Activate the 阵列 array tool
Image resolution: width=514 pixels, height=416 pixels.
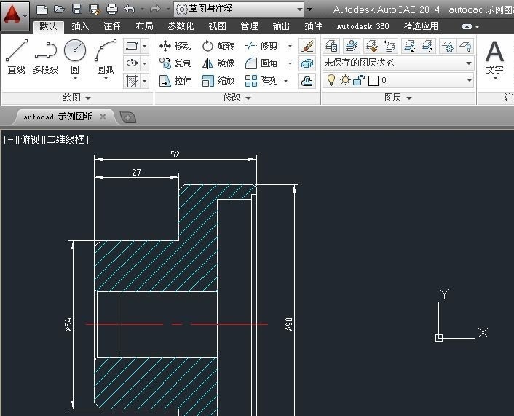[x=261, y=81]
